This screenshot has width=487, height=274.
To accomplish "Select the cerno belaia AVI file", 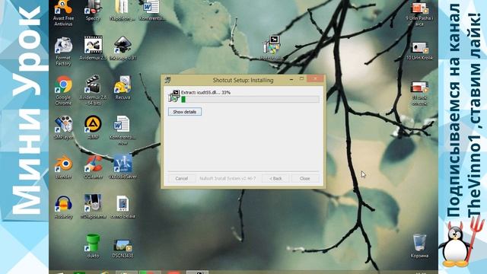I will click(123, 207).
